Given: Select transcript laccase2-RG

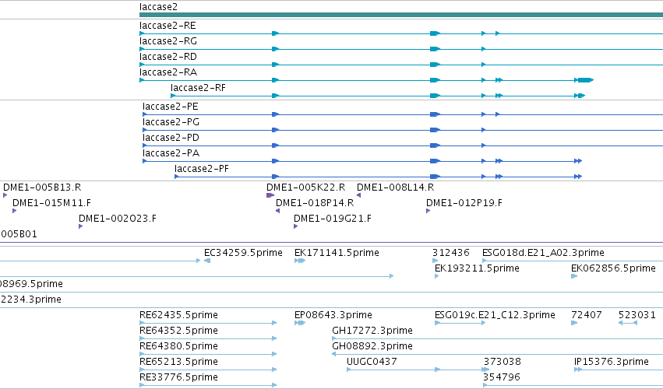Looking at the screenshot, I should click(x=168, y=41).
